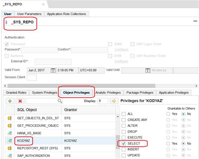Select the Object Privileges tab
The width and height of the screenshot is (199, 159).
[76, 92]
